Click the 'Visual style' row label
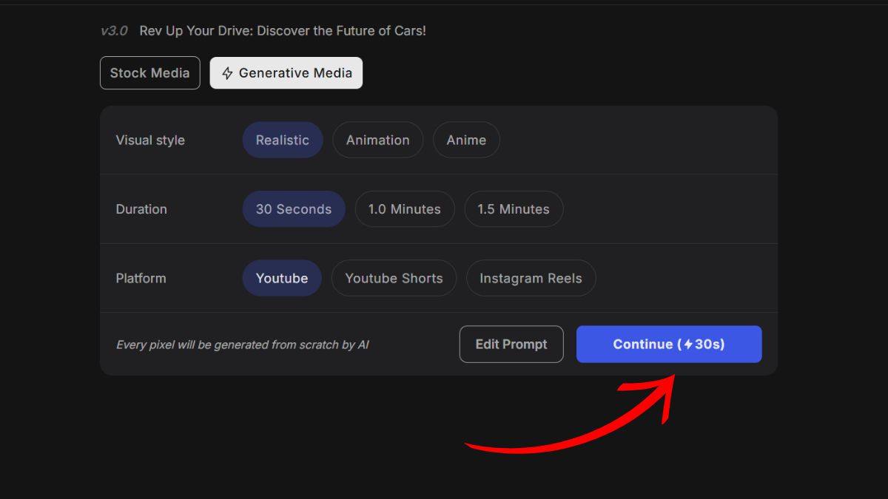 (150, 140)
